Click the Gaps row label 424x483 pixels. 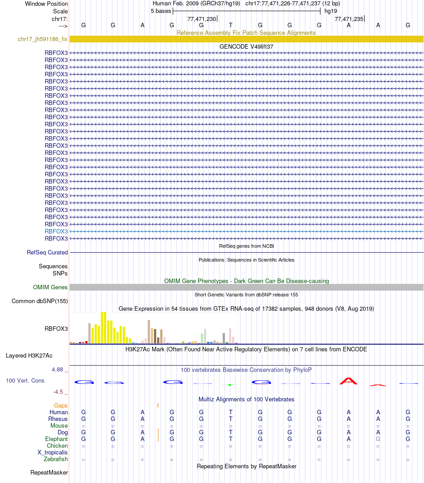tap(61, 405)
